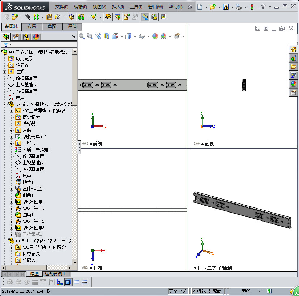This screenshot has height=296, width=299.
Task: Open the 编辑(E) menu
Action: click(81, 7)
